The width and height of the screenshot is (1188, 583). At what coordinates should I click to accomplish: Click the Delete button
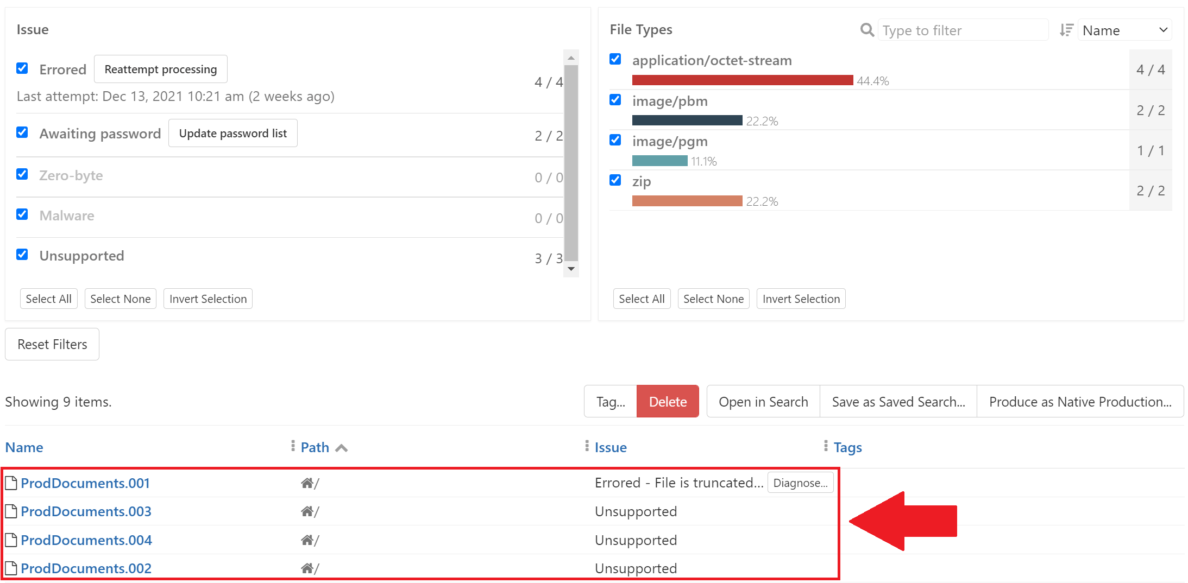[668, 401]
